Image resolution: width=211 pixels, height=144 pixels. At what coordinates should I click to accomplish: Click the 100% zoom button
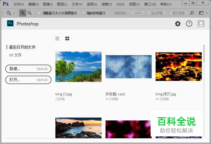pyautogui.click(x=138, y=13)
